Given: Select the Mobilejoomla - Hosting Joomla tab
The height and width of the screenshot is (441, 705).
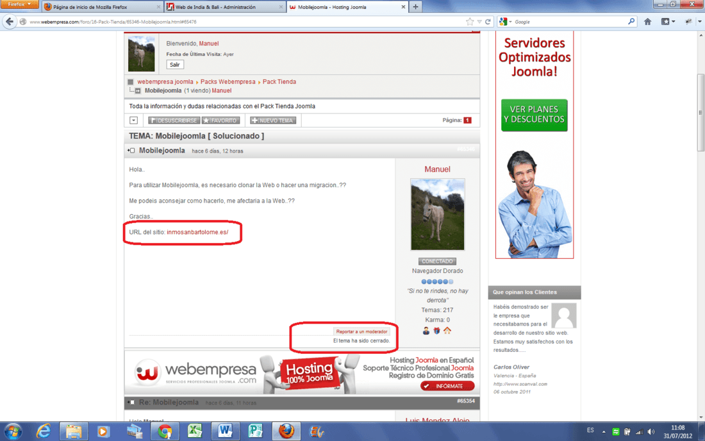Looking at the screenshot, I should pos(347,7).
